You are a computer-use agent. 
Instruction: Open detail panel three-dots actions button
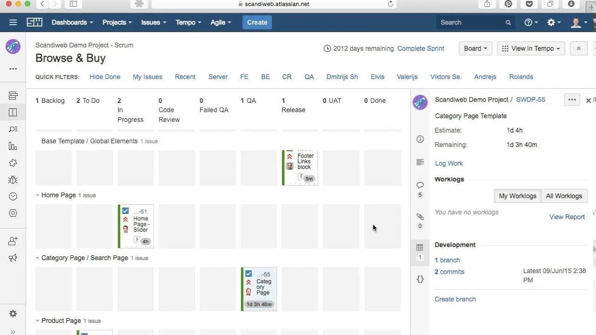pyautogui.click(x=572, y=100)
